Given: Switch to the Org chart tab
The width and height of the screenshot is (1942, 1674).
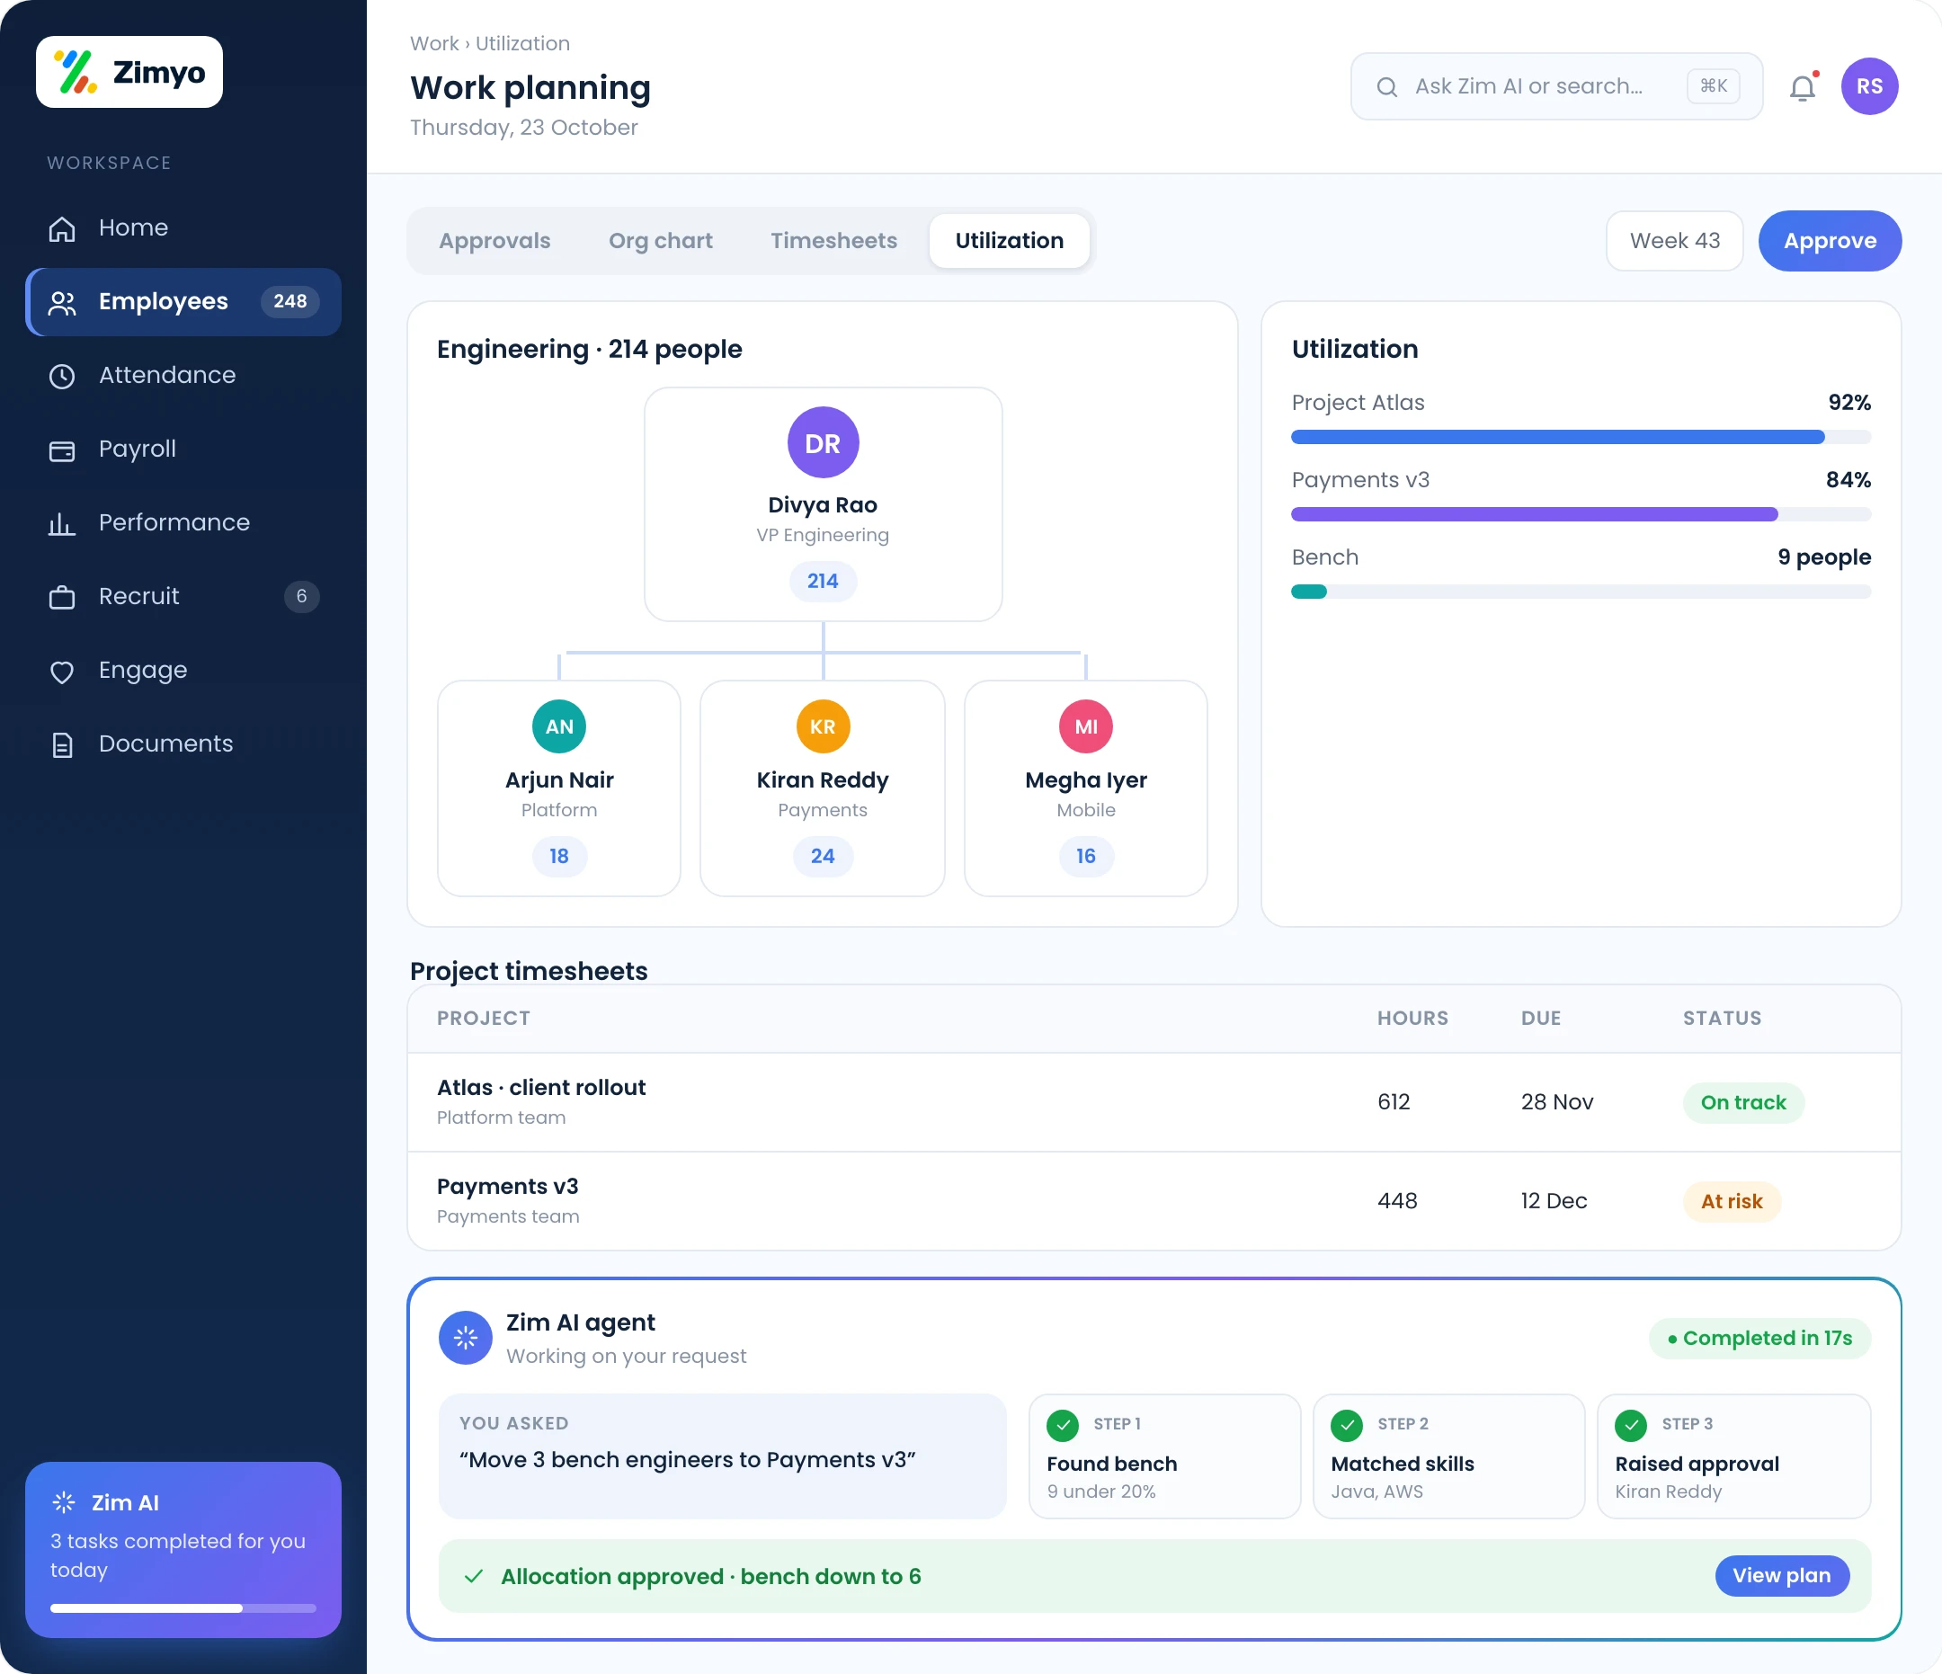Looking at the screenshot, I should pyautogui.click(x=661, y=241).
